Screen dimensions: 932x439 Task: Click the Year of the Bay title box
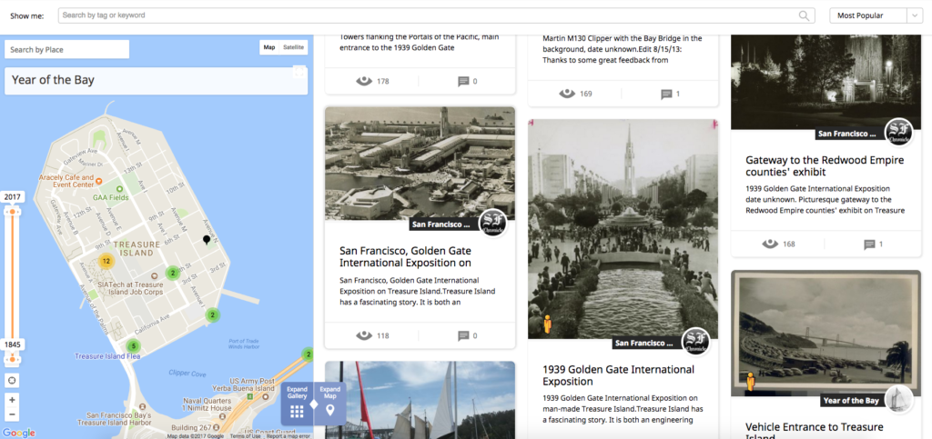[x=156, y=81]
